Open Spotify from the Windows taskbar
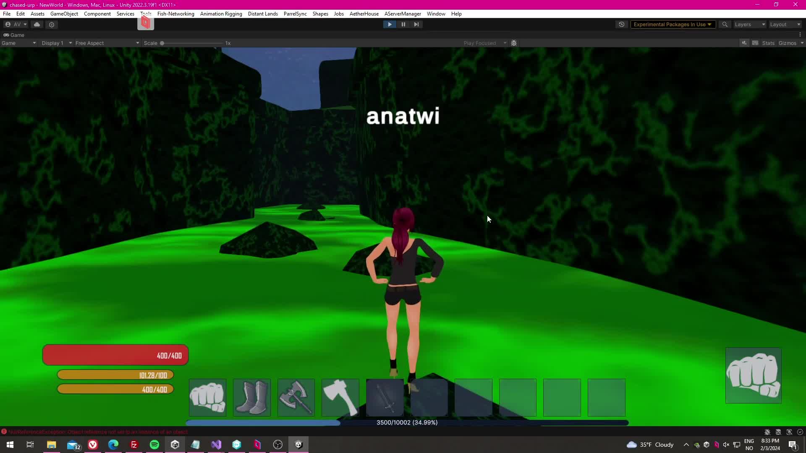 tap(154, 445)
